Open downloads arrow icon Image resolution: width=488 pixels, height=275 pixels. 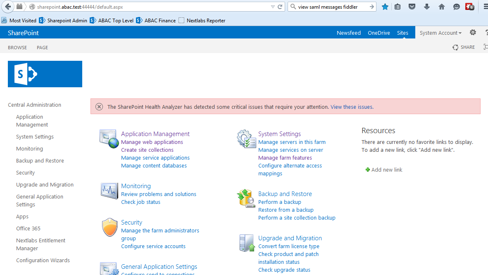[x=427, y=7]
